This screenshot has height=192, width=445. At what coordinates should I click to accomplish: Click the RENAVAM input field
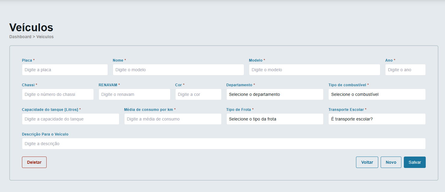134,94
